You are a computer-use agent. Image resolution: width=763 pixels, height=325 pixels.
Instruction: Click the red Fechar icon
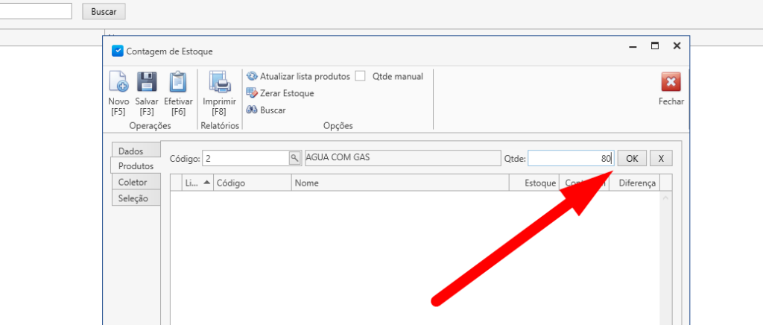click(x=671, y=82)
